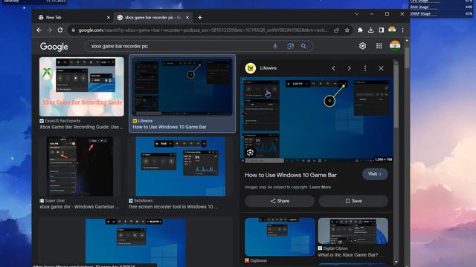Save the image using the Save button

(353, 201)
